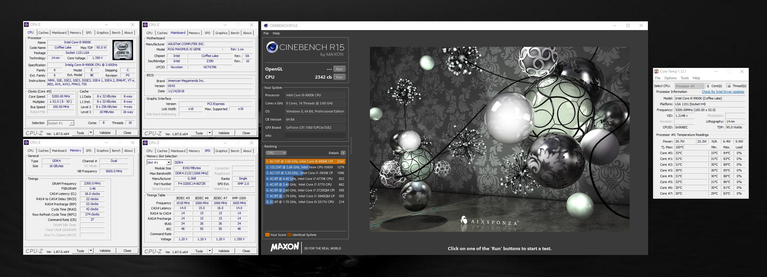This screenshot has width=767, height=277.
Task: Click the DRAM Frequency 2300.0 MHz value
Action: [92, 184]
